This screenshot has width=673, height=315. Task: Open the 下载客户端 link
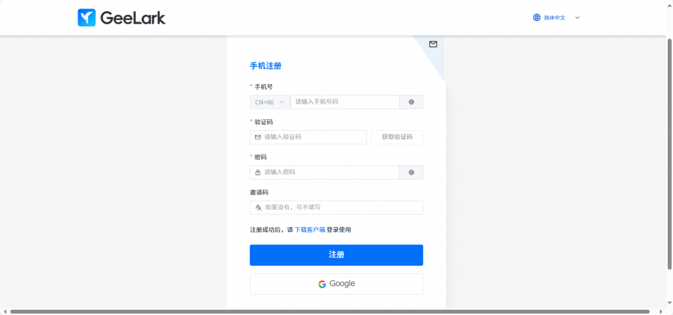[310, 230]
